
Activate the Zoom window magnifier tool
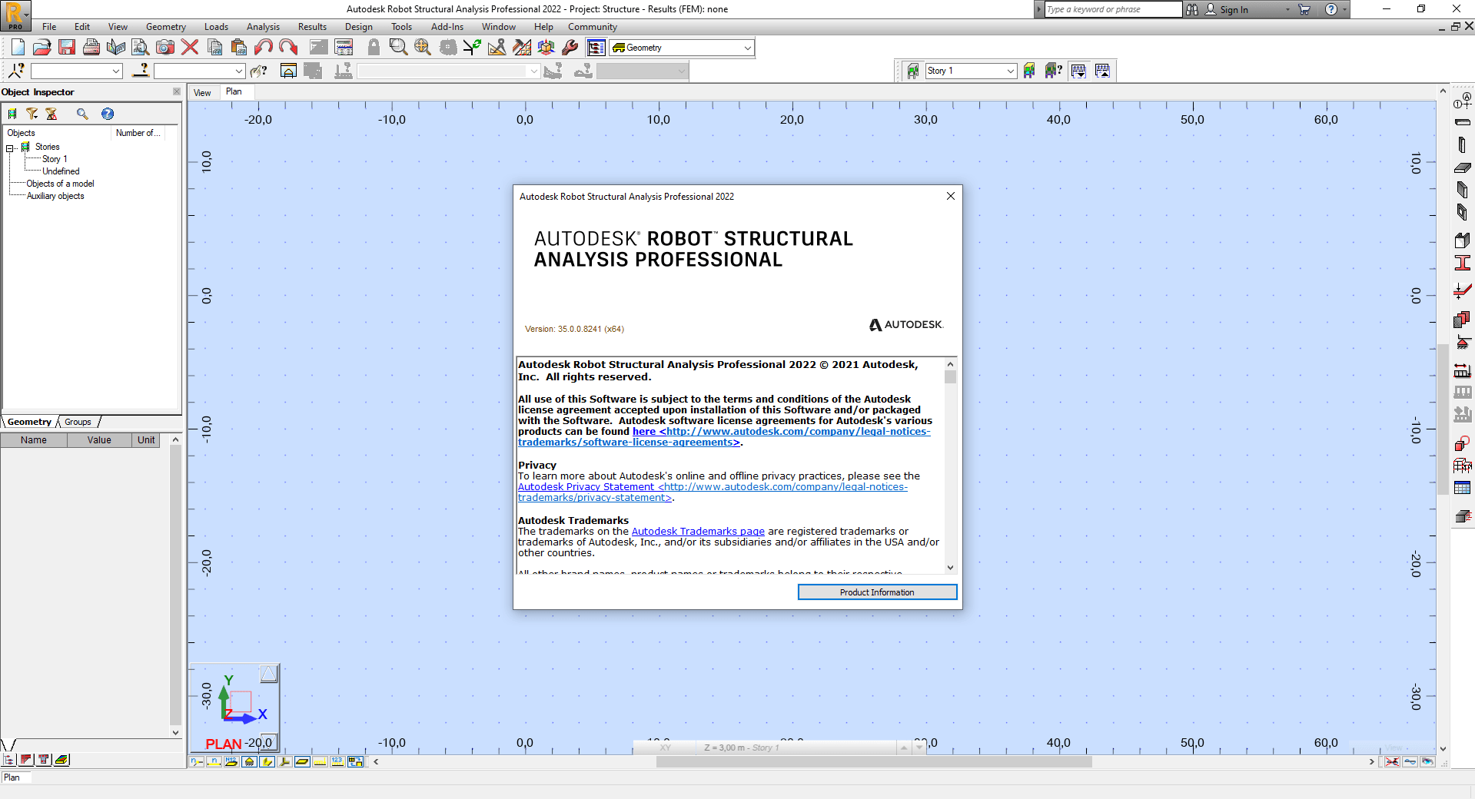pyautogui.click(x=398, y=48)
